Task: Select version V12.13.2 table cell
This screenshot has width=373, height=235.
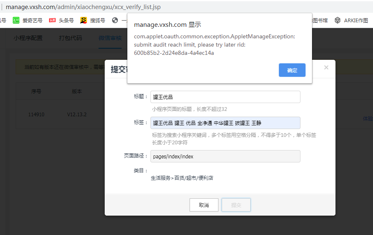Action: pos(77,115)
